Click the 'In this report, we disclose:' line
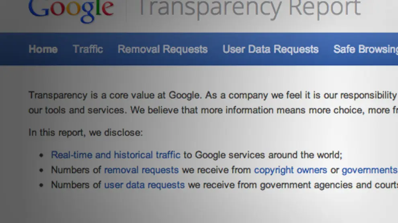398x223 pixels. tap(85, 132)
